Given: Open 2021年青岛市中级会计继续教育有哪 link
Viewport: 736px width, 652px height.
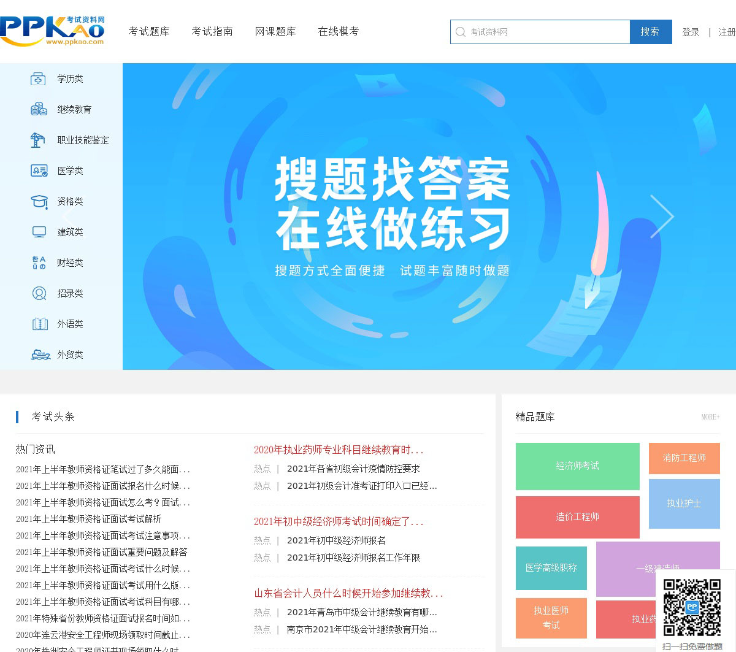Looking at the screenshot, I should (x=362, y=612).
